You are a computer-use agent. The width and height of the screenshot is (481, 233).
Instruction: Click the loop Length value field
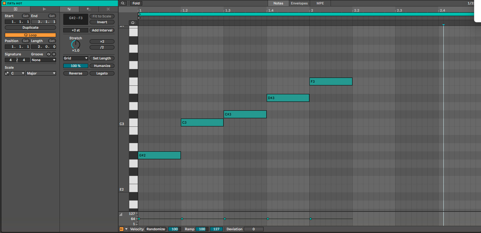(43, 47)
